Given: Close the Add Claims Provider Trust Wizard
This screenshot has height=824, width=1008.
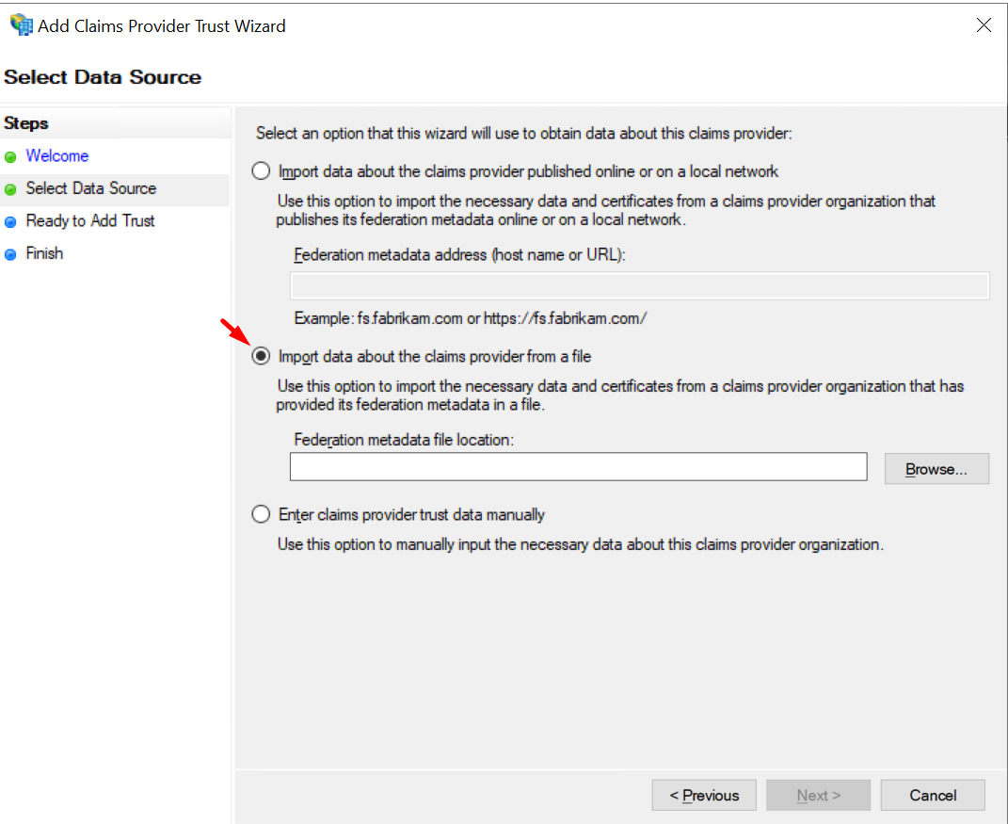Looking at the screenshot, I should [984, 25].
